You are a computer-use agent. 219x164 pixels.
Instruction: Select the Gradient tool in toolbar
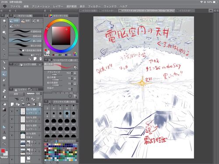pyautogui.click(x=4, y=110)
